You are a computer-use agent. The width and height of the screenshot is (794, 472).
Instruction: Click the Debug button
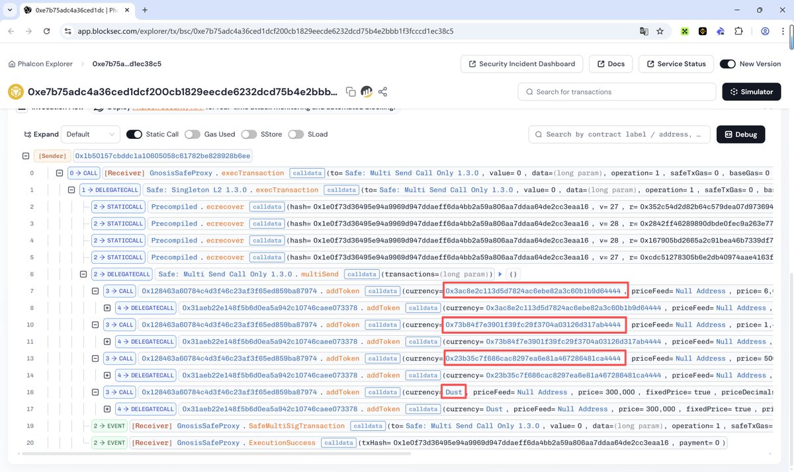740,134
